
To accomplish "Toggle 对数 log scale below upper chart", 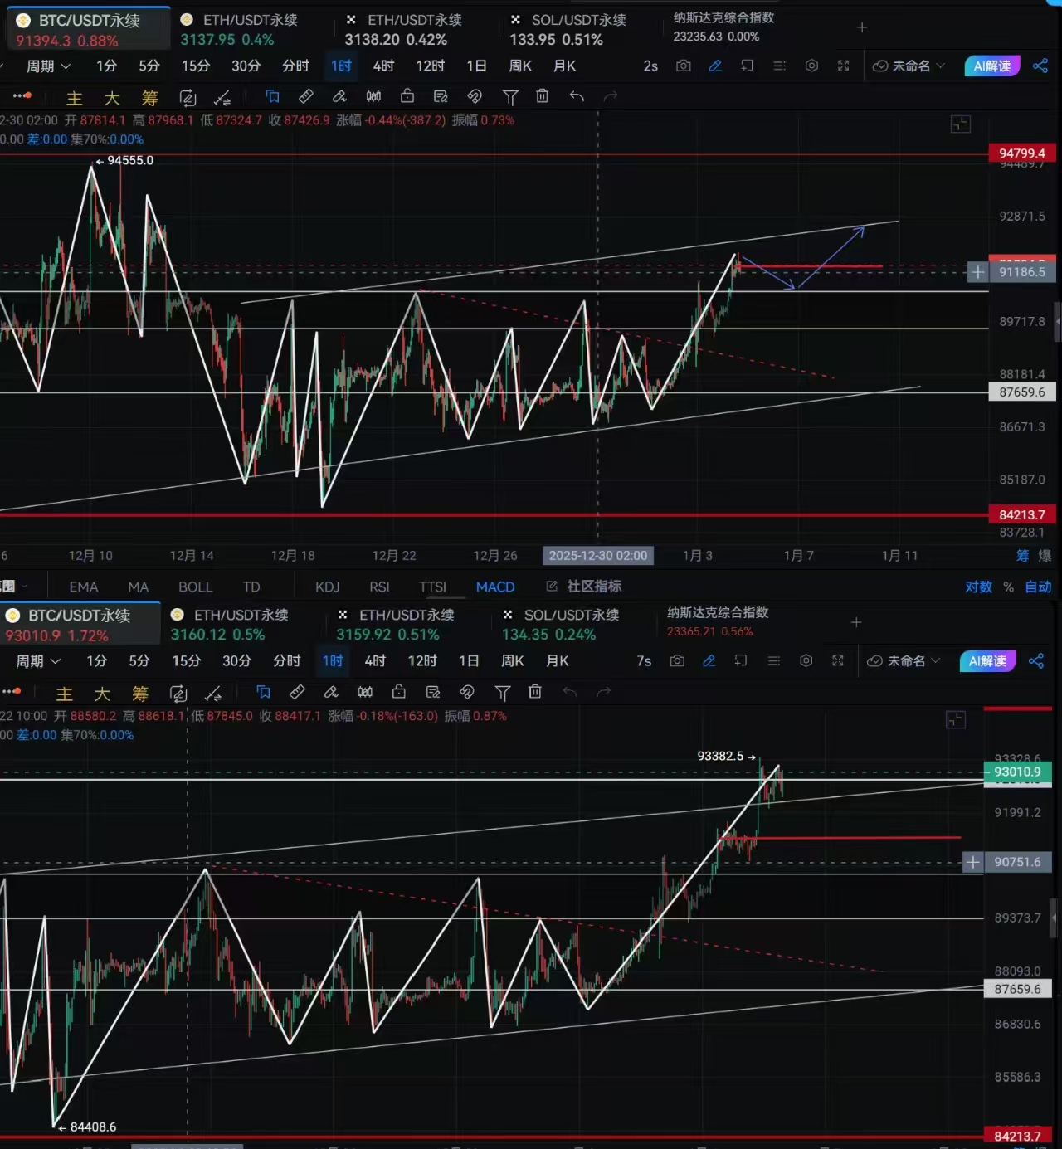I will click(x=978, y=587).
